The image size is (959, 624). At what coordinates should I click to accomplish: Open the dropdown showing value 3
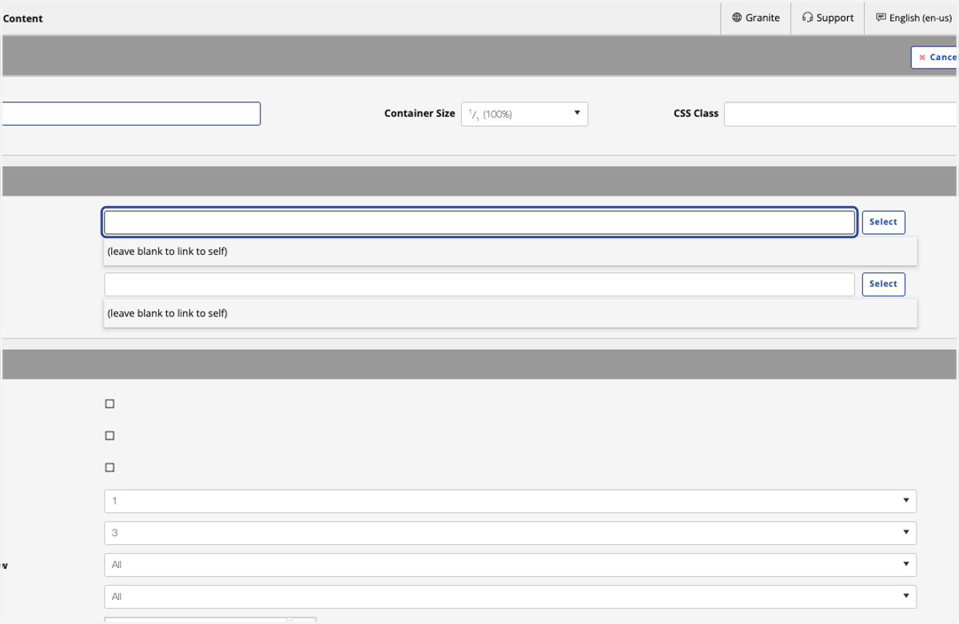click(x=510, y=533)
